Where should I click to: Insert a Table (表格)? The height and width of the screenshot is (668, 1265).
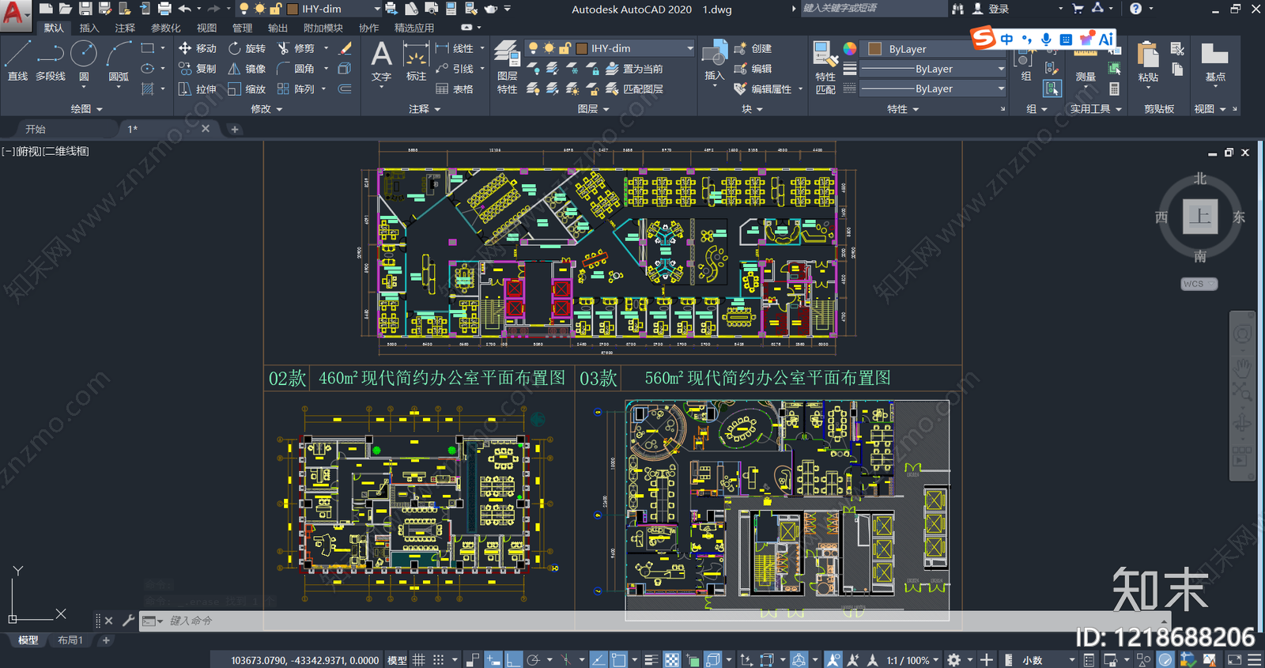455,89
